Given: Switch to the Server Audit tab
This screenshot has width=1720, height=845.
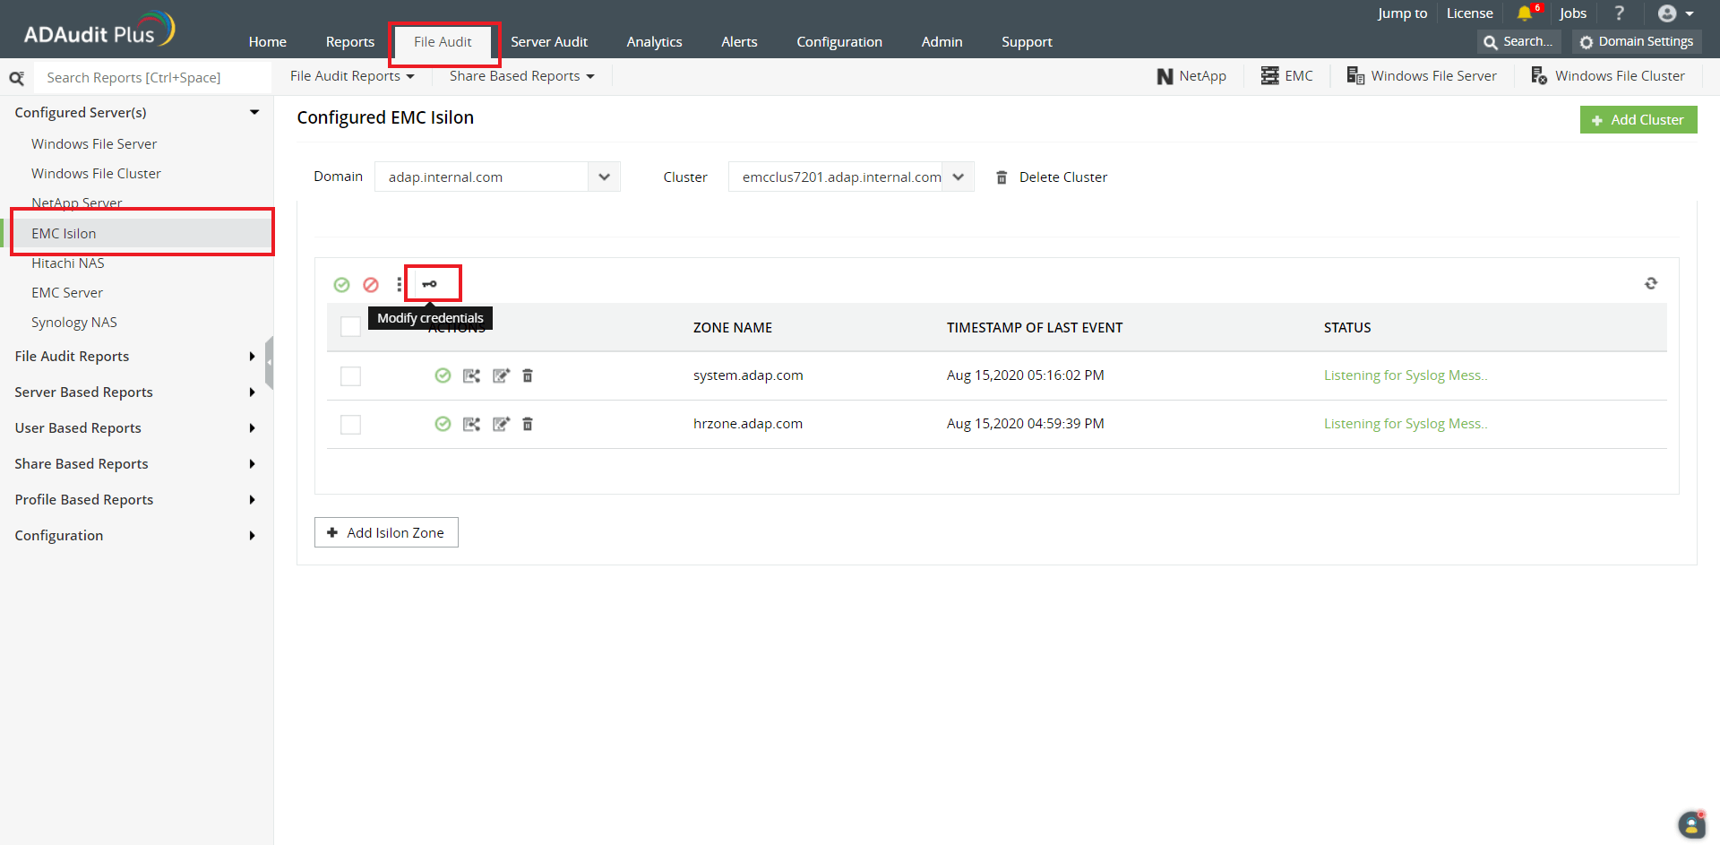Looking at the screenshot, I should click(549, 41).
